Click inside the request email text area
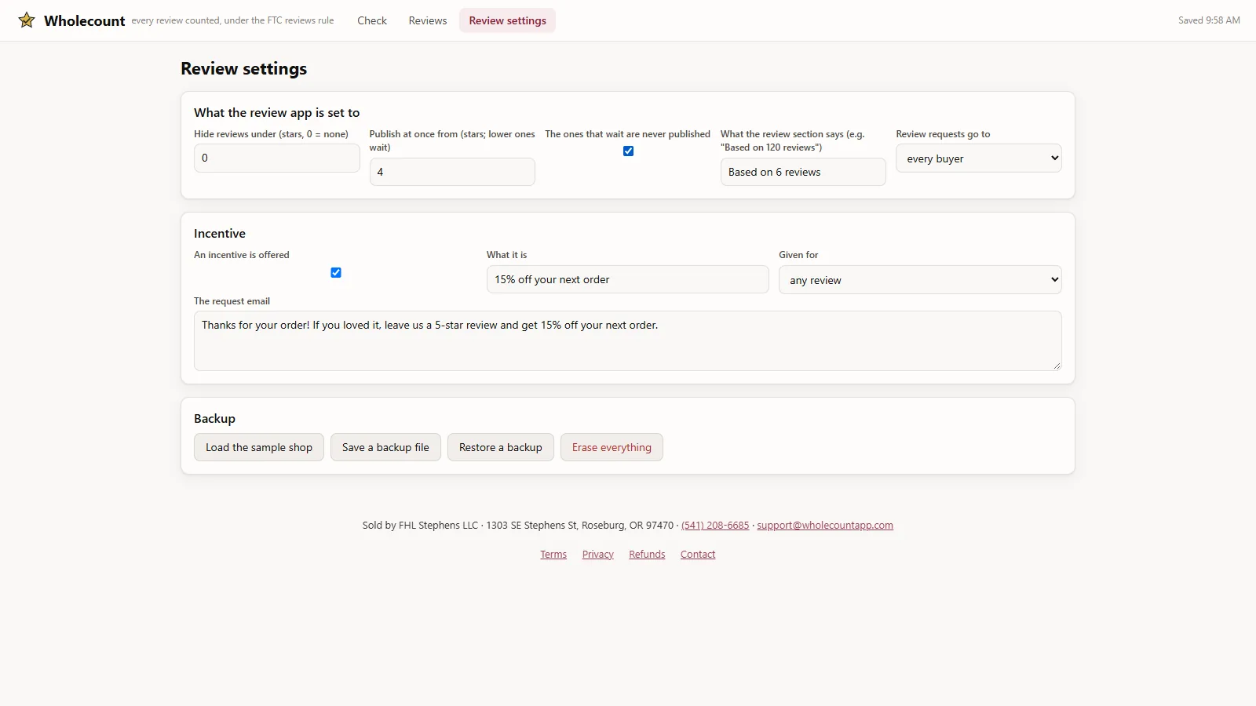Screen dimensions: 1256x706 (627, 341)
